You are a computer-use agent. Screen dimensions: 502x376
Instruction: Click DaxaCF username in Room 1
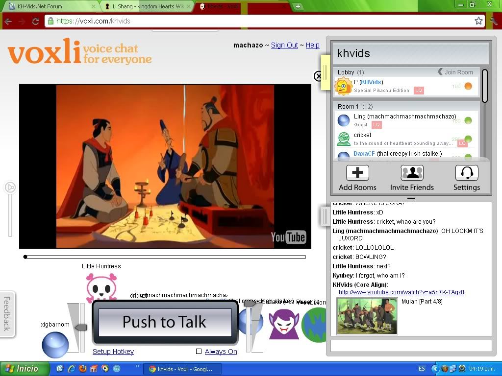tap(364, 153)
